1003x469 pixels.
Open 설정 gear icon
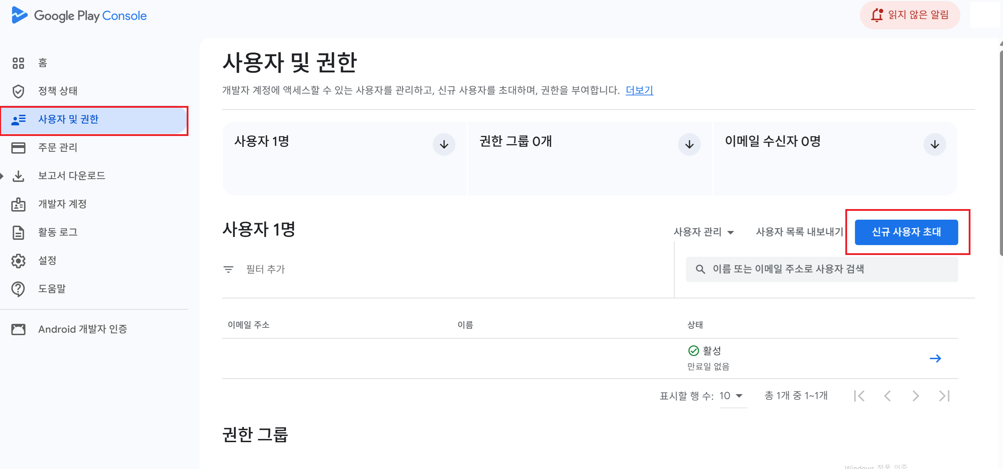(x=18, y=261)
